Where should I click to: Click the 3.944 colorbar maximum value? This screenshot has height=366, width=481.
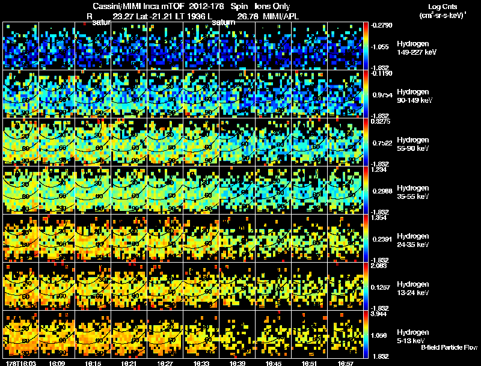(379, 314)
